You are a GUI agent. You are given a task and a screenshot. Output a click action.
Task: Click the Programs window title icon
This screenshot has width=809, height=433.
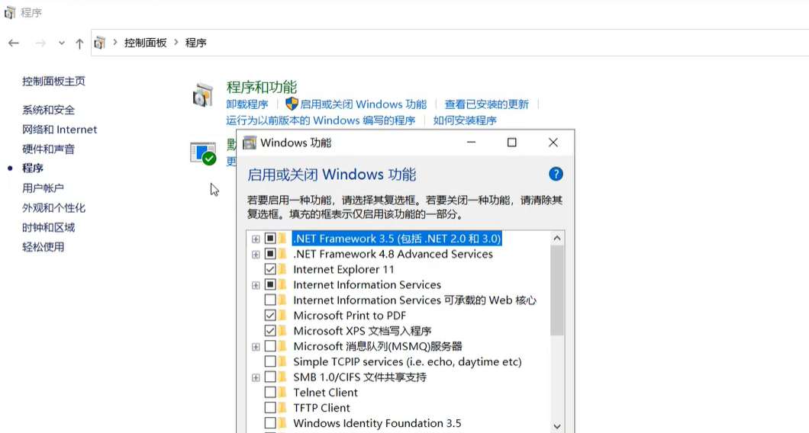10,12
